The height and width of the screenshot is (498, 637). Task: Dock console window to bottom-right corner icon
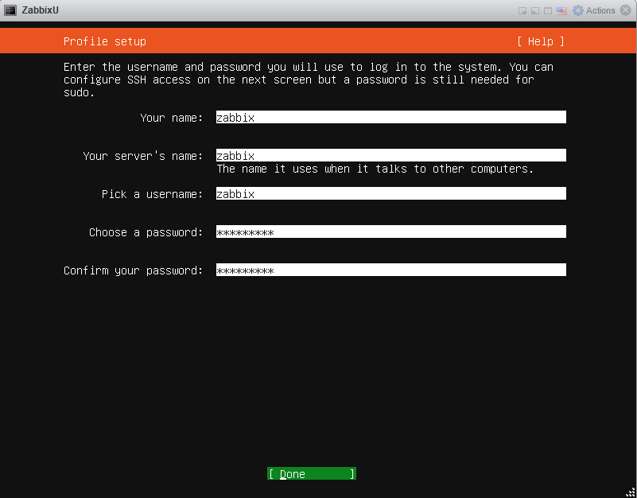click(x=522, y=11)
